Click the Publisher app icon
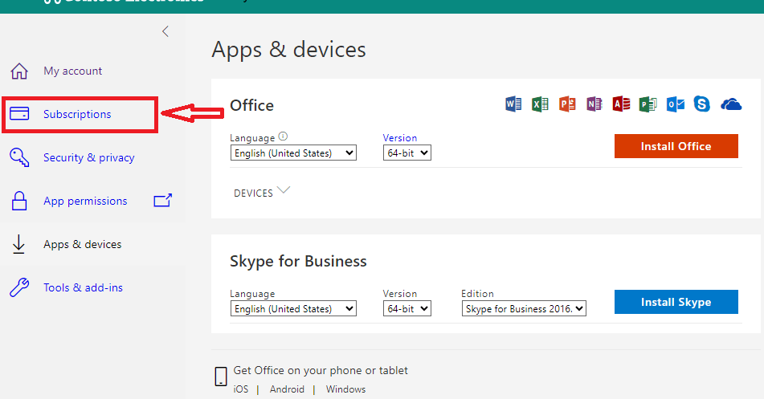Viewport: 764px width, 399px height. coord(648,104)
